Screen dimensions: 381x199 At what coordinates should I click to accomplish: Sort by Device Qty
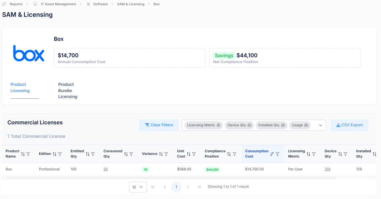tap(340, 154)
